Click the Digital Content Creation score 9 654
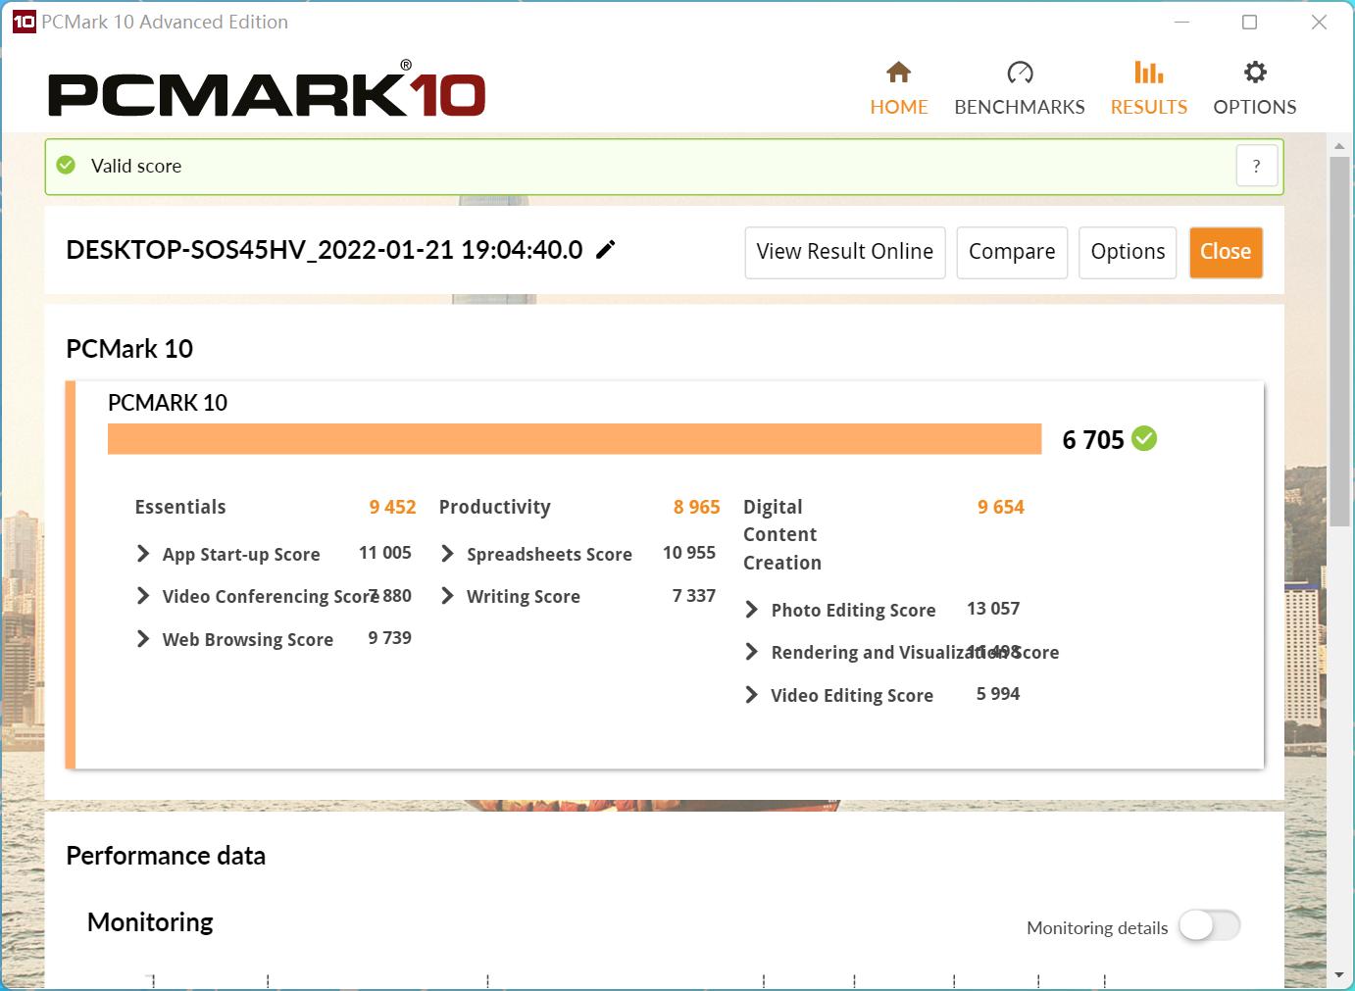Screen dimensions: 1355x991 click(1000, 507)
